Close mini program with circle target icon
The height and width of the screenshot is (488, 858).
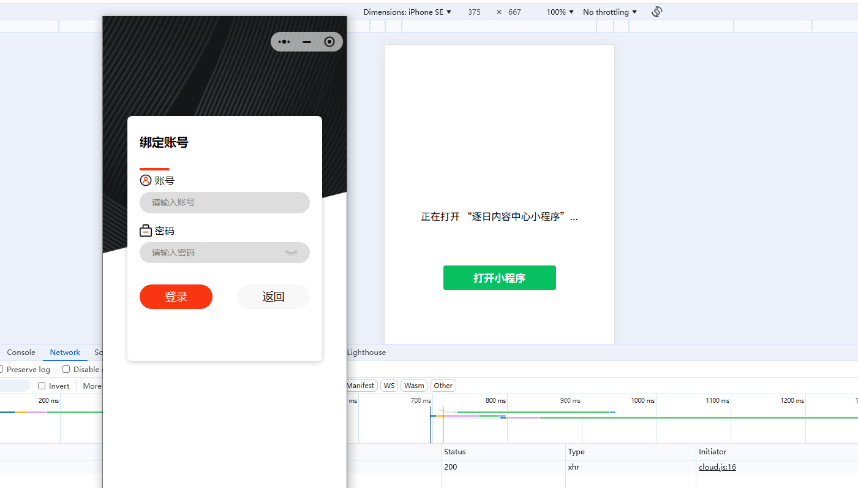329,42
